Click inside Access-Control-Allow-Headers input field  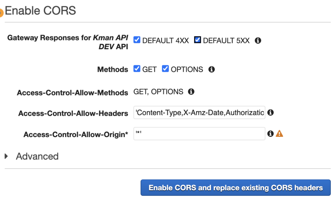(199, 113)
